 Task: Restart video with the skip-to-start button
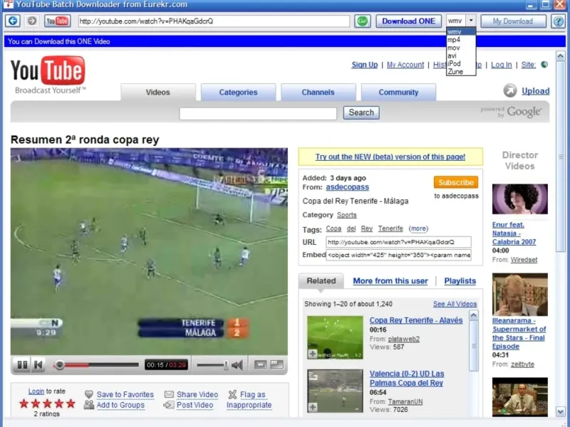point(38,364)
